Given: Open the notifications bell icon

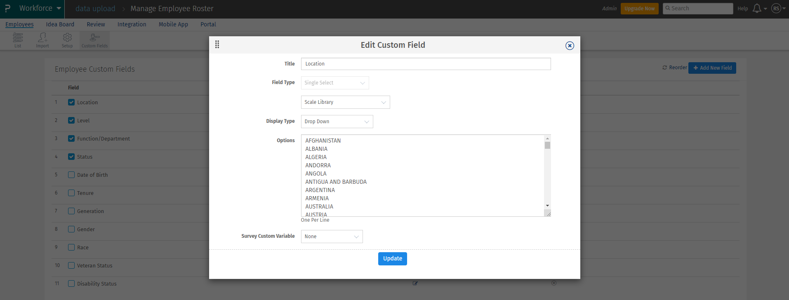Looking at the screenshot, I should pos(757,9).
